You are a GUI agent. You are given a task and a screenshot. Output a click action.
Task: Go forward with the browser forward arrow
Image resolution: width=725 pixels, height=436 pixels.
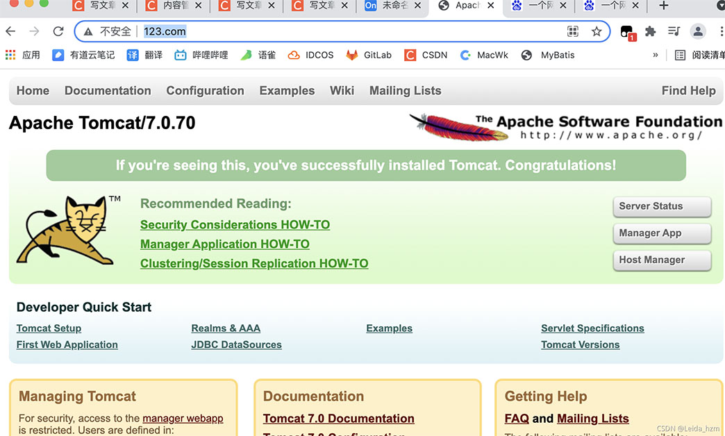(x=34, y=31)
